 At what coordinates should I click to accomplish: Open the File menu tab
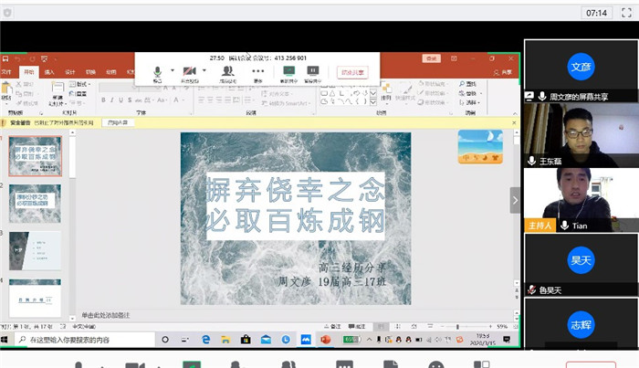pyautogui.click(x=7, y=71)
